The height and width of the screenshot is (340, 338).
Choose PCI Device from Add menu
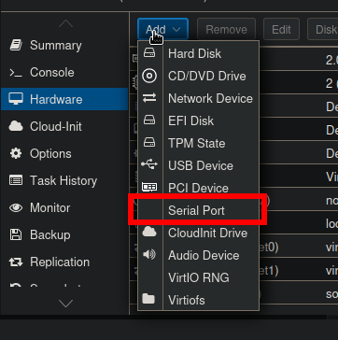pyautogui.click(x=198, y=188)
